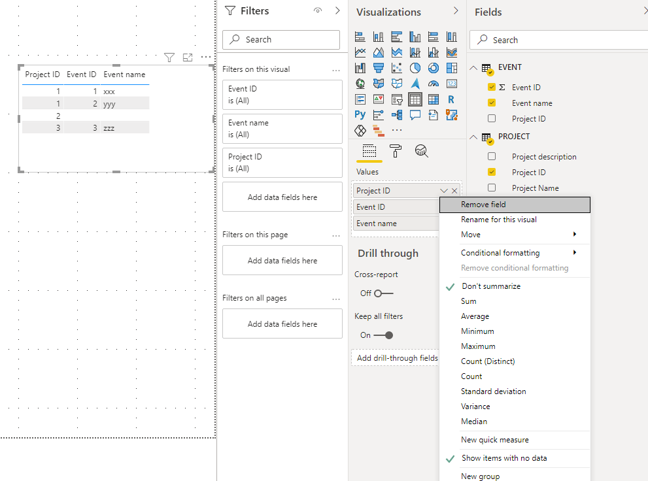Select the pie chart visual
The image size is (648, 481).
tap(415, 68)
